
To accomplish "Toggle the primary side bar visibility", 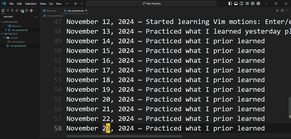I will (x=230, y=4).
